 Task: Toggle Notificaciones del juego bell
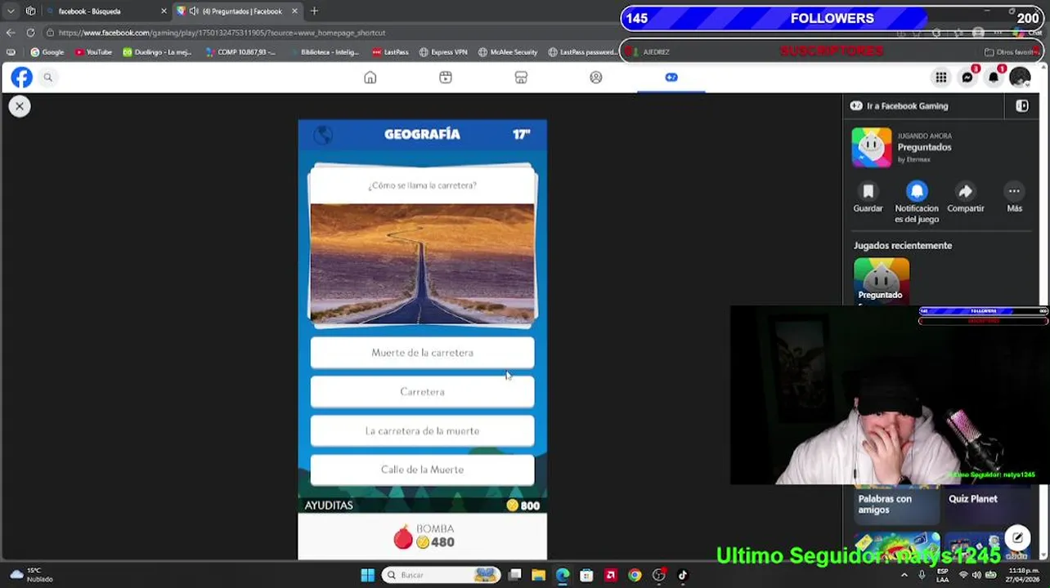point(917,191)
